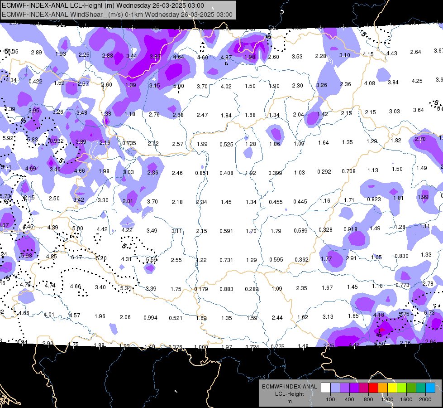Click the legend label 400

coord(349,399)
